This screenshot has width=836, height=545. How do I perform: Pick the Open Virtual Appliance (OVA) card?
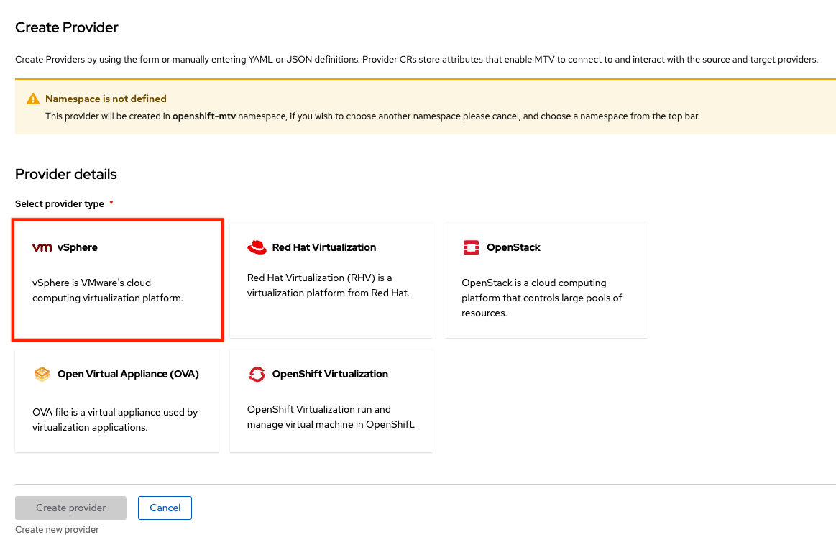click(x=116, y=401)
